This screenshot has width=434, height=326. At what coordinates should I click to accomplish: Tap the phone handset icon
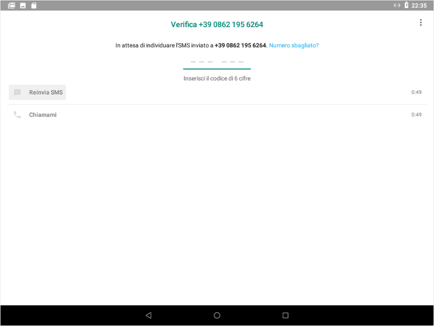[x=17, y=115]
